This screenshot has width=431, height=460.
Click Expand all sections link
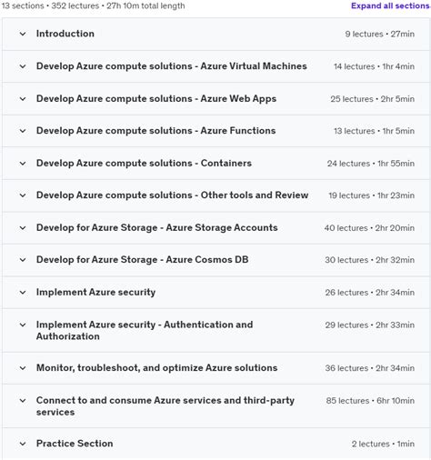[391, 5]
